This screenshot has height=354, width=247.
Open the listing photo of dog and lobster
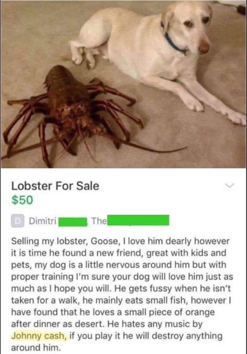123,84
